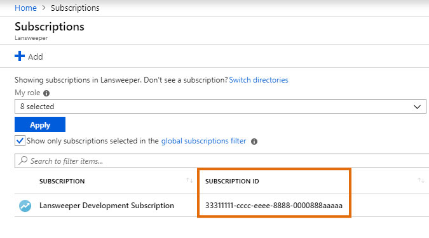Click the search magnifier icon
The height and width of the screenshot is (238, 429).
coord(23,161)
